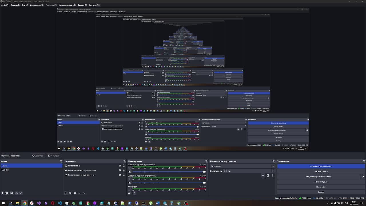Open source properties gear in Источники toolbar
The height and width of the screenshot is (206, 366).
[x=75, y=193]
